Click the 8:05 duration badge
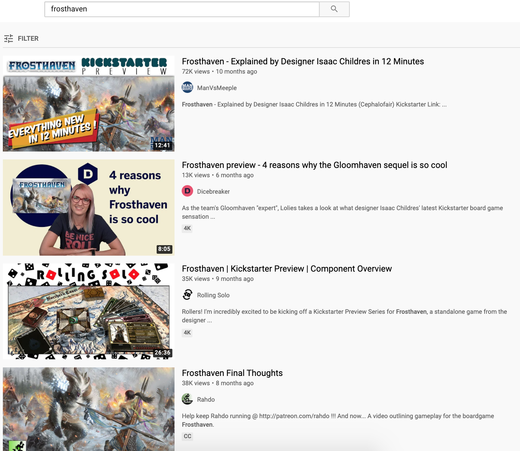 164,249
